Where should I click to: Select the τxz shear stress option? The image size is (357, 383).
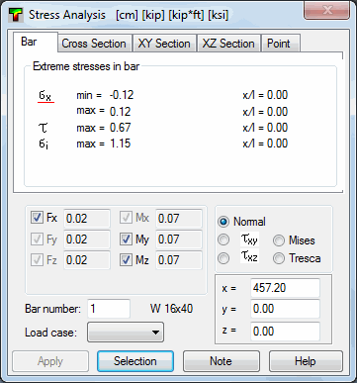pyautogui.click(x=223, y=258)
